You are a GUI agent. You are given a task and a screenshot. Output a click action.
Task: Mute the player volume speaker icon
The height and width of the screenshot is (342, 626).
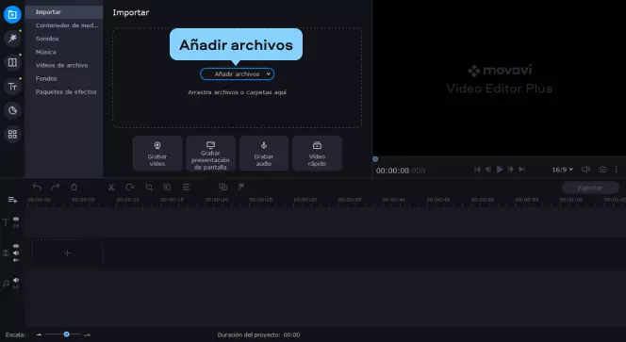tap(585, 170)
